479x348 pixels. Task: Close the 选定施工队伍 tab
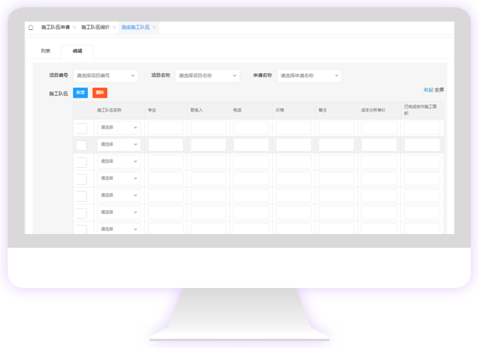point(154,27)
